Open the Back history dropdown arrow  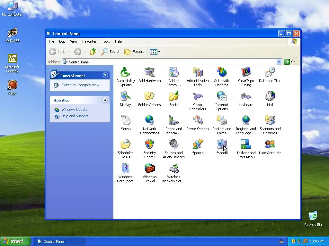tap(69, 52)
